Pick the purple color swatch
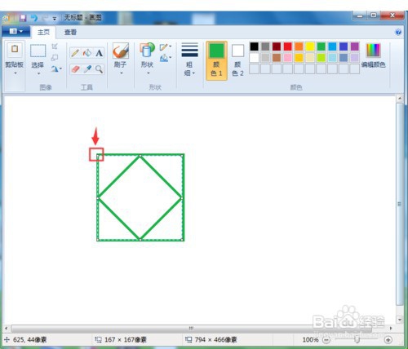The height and width of the screenshot is (349, 408). point(355,46)
